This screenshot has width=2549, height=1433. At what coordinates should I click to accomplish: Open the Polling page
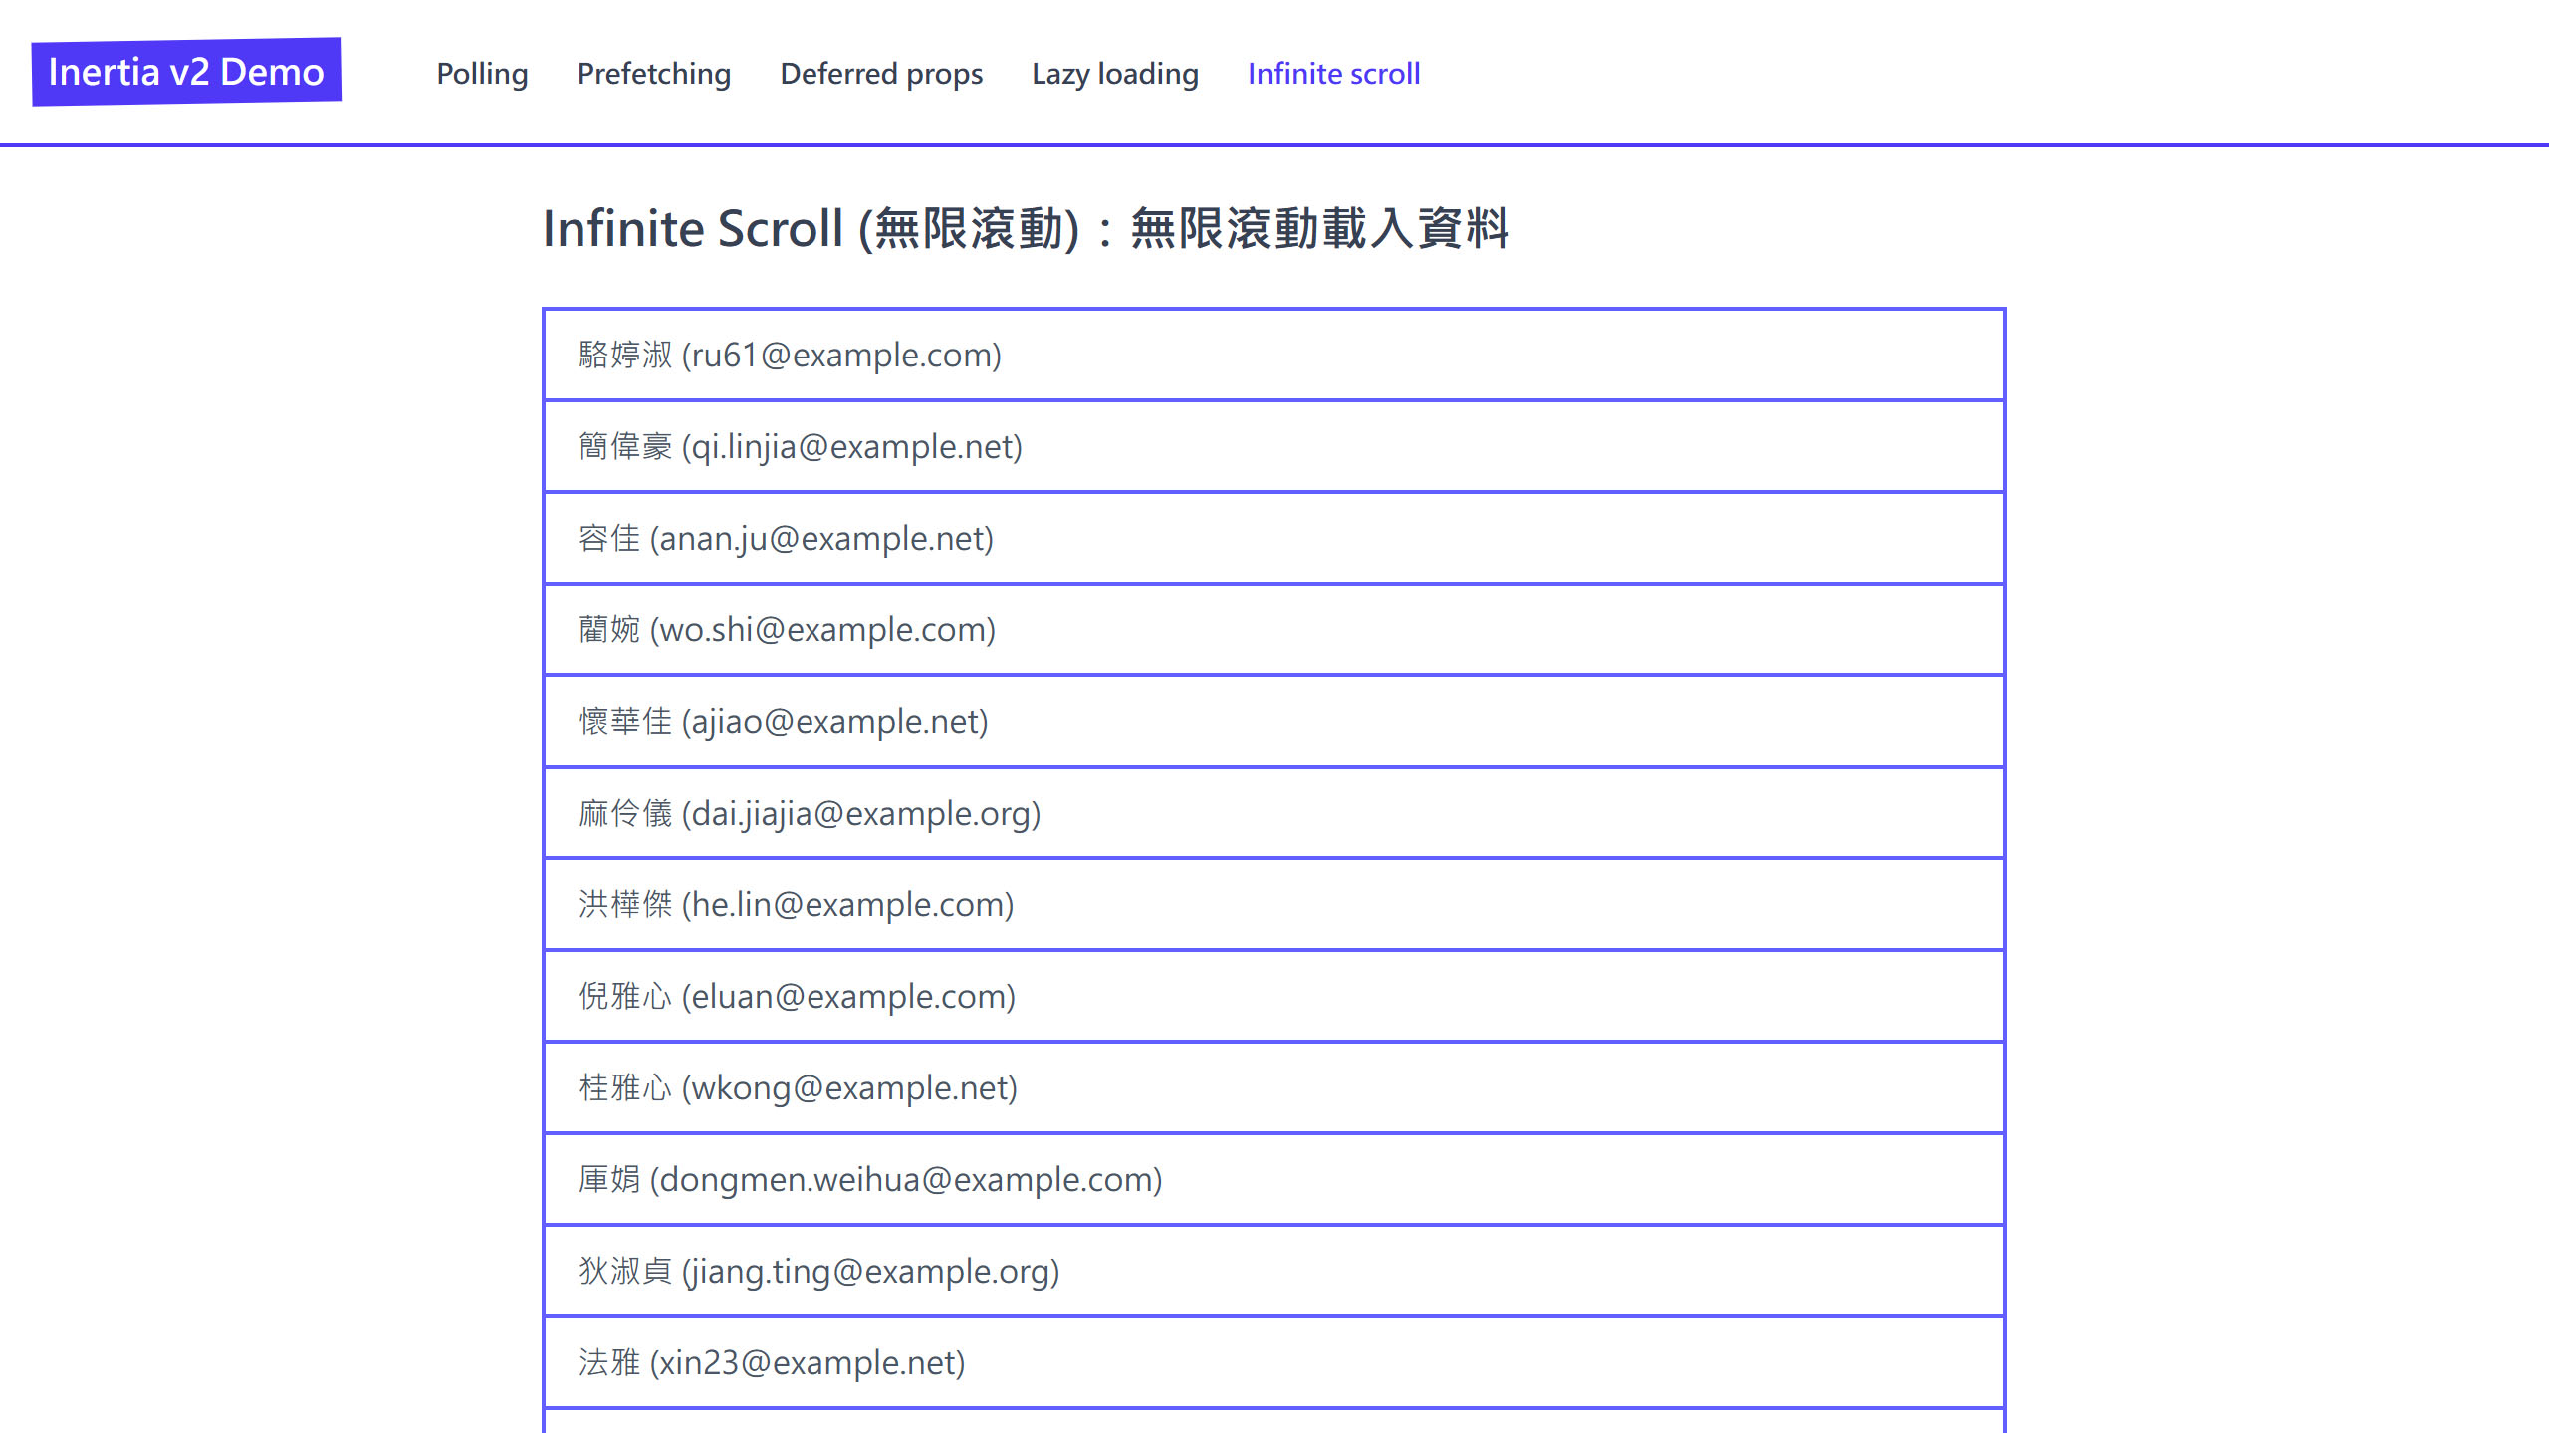pyautogui.click(x=482, y=74)
